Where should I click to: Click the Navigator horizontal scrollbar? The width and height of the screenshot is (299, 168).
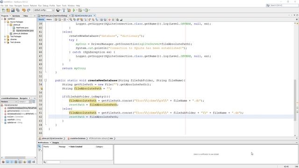(x=15, y=158)
